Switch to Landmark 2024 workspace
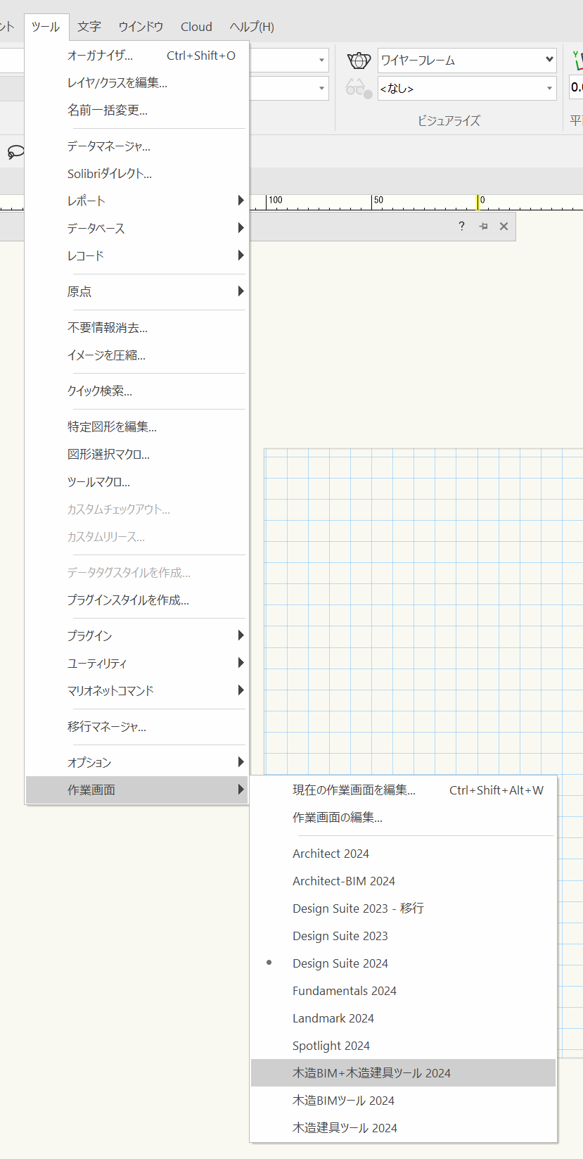Screen dimensions: 583x1159 [x=403, y=1018]
